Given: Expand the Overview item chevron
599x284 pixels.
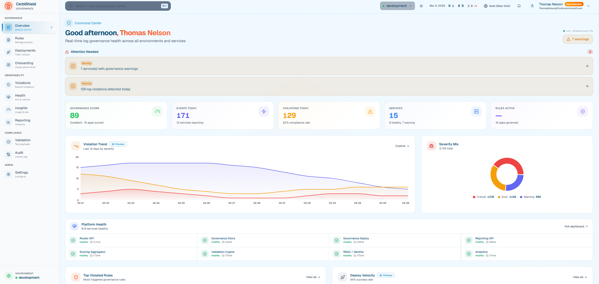Looking at the screenshot, I should coord(52,27).
